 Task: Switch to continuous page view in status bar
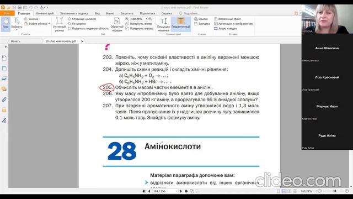pos(284,191)
